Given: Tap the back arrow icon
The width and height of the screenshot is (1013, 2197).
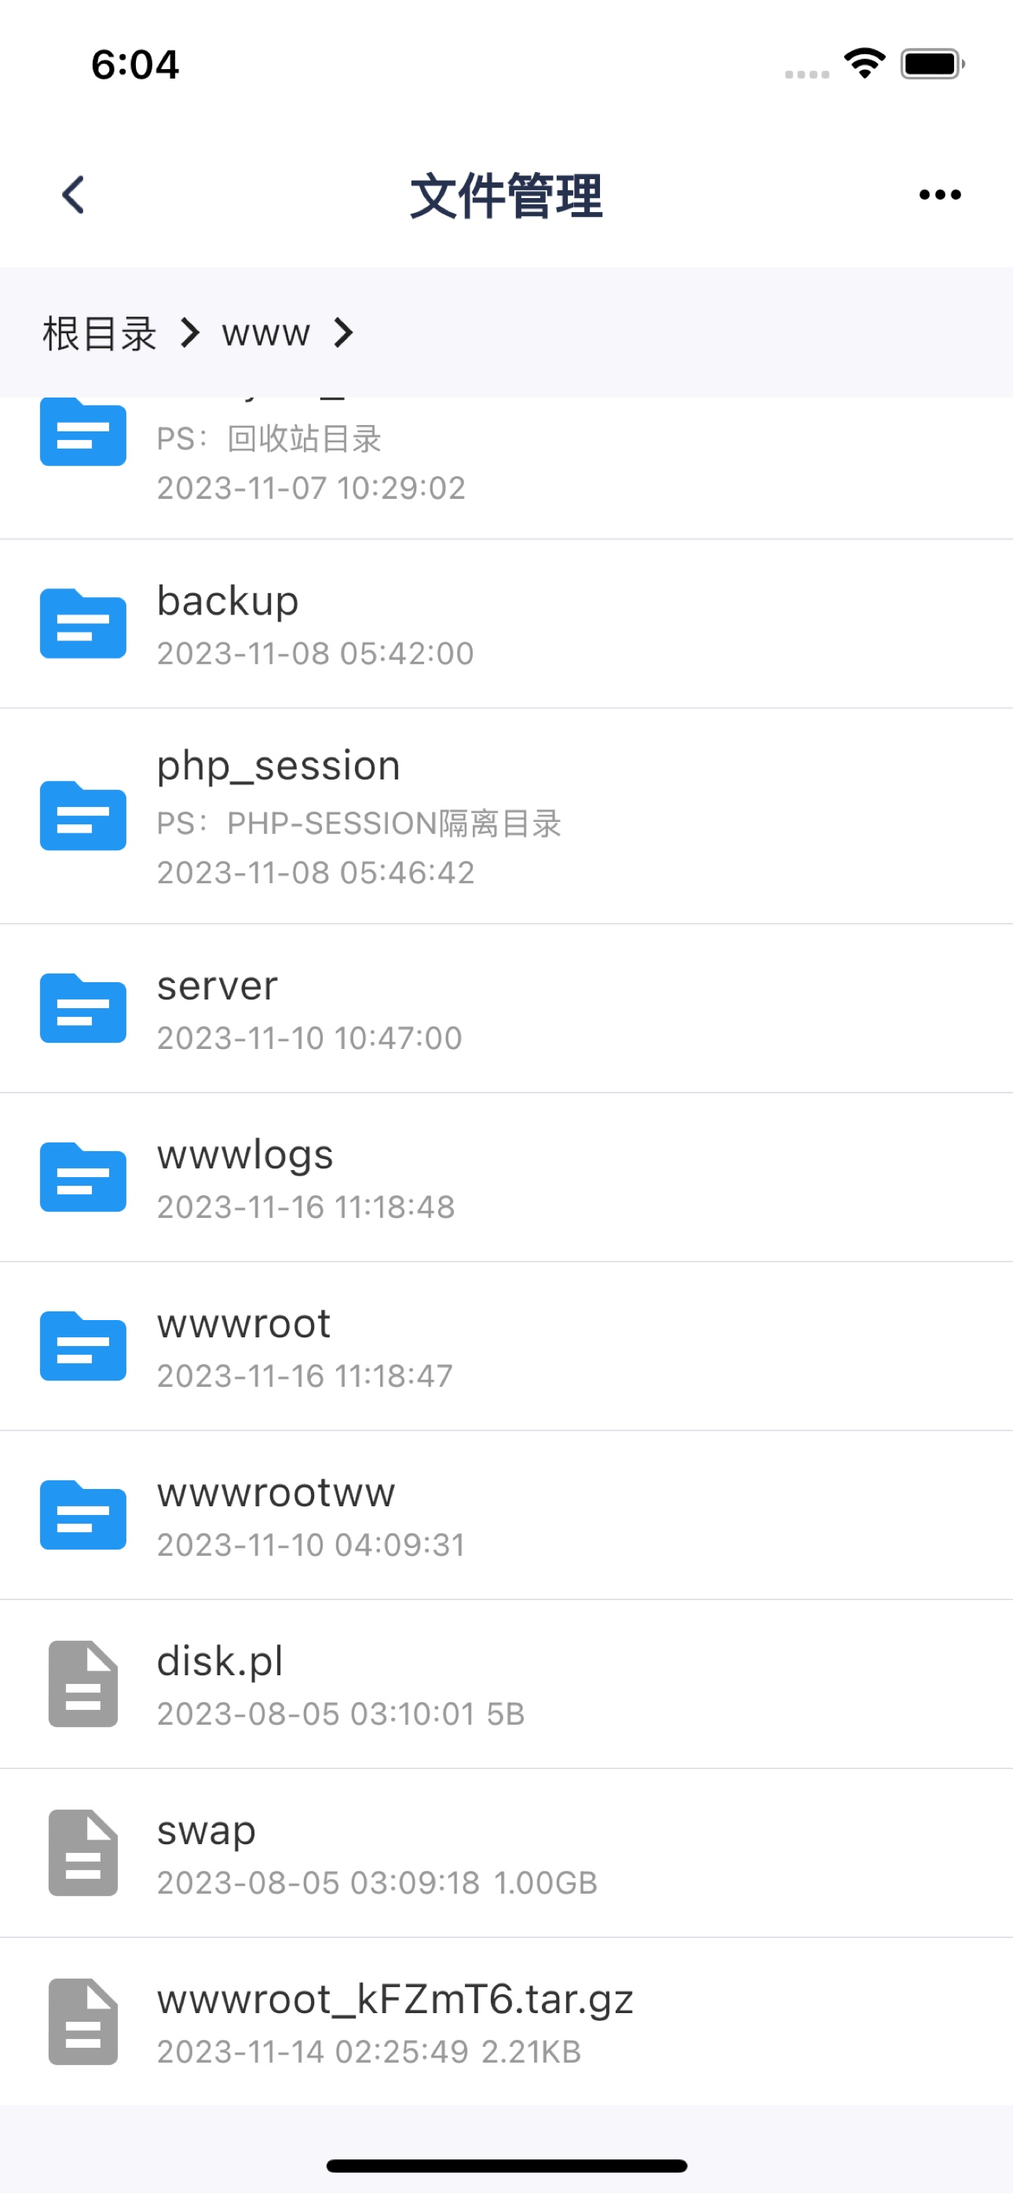Looking at the screenshot, I should pos(73,196).
